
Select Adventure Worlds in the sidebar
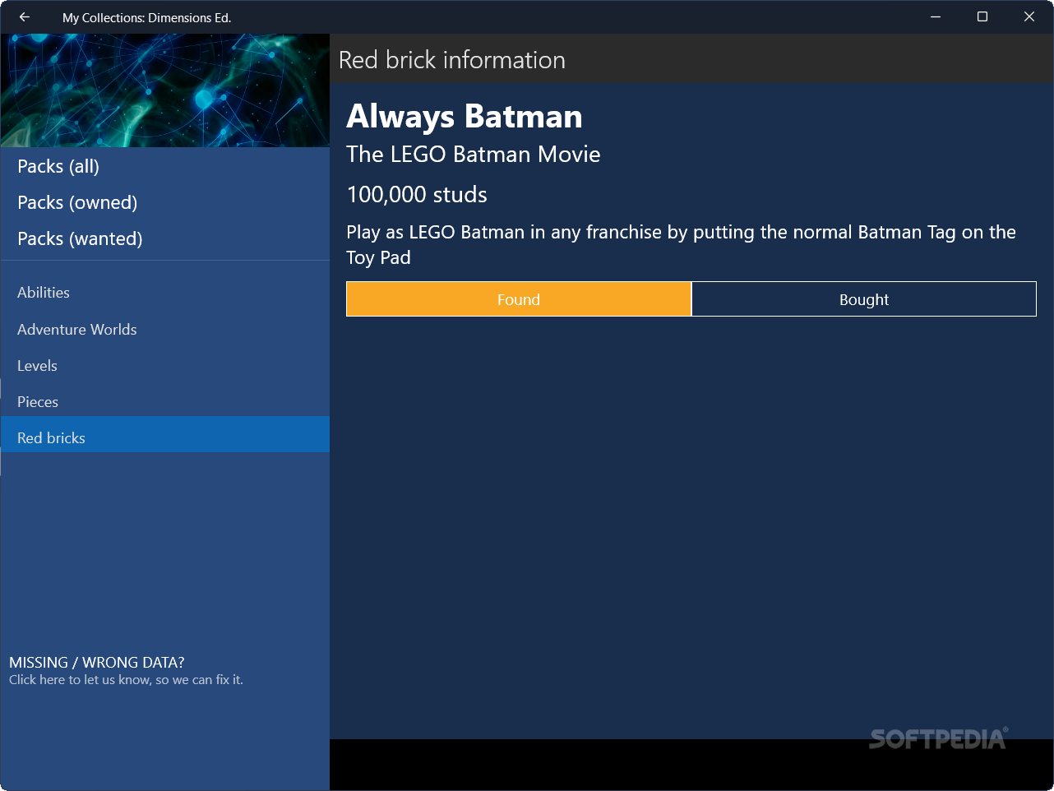[165, 329]
